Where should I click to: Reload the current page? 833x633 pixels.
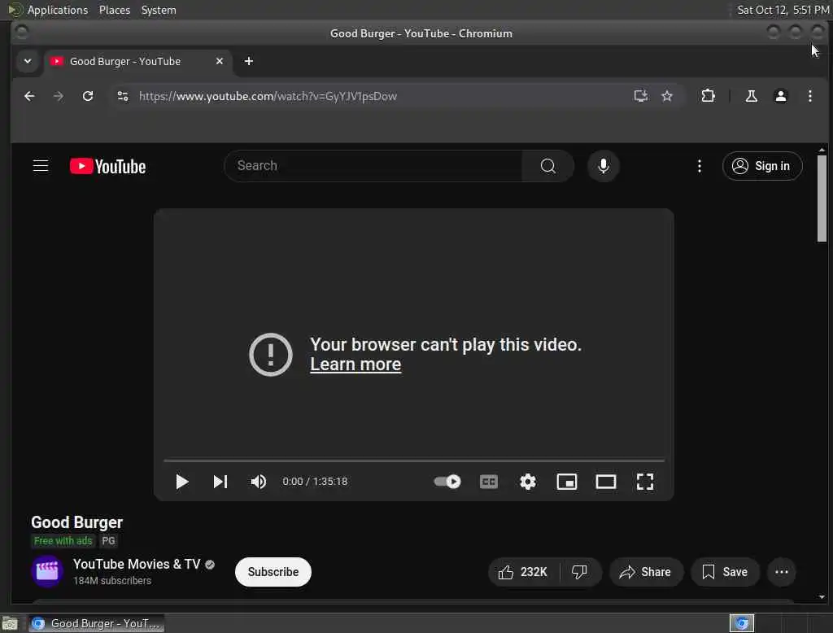pyautogui.click(x=88, y=96)
